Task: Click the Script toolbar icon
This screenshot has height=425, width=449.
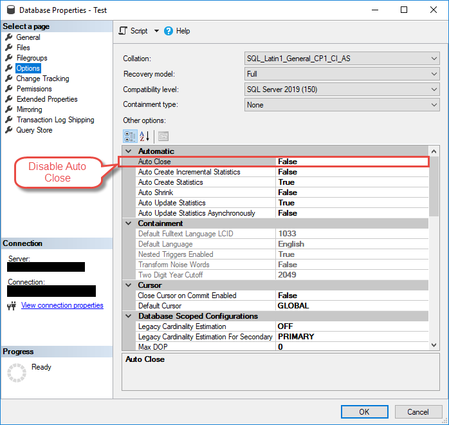Action: pos(124,31)
